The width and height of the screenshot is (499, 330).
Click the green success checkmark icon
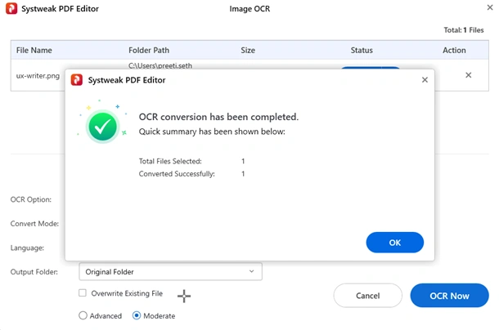[102, 127]
